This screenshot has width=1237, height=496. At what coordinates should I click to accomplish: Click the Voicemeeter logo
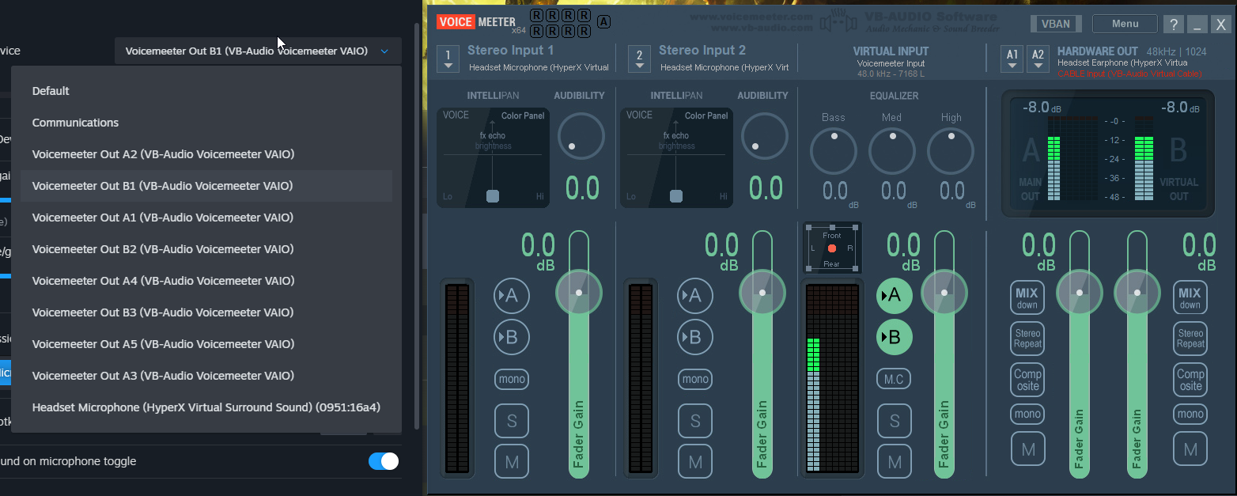475,22
